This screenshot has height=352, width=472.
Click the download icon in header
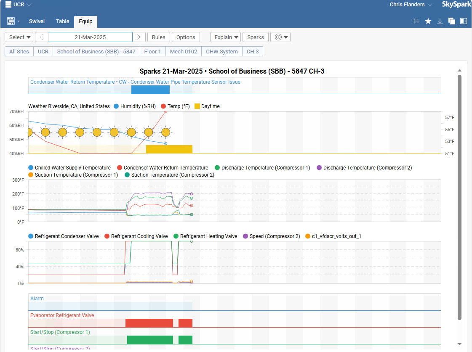(x=440, y=21)
